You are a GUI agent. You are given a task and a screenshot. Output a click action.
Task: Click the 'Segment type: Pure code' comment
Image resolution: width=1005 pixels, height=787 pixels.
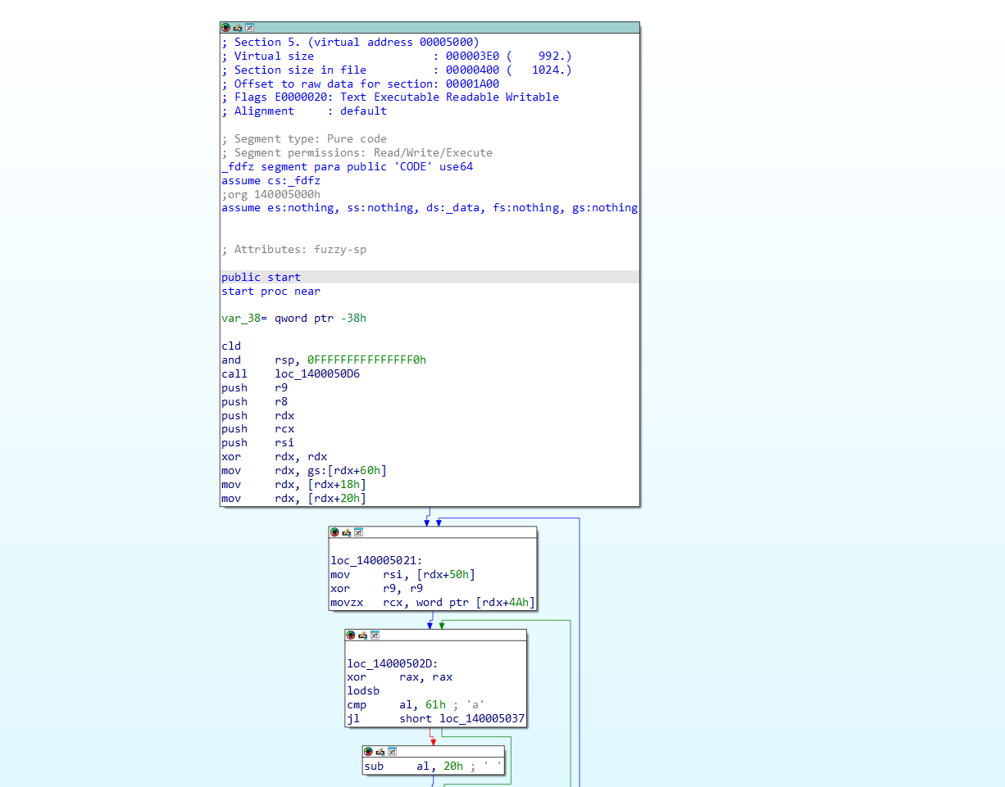(304, 138)
